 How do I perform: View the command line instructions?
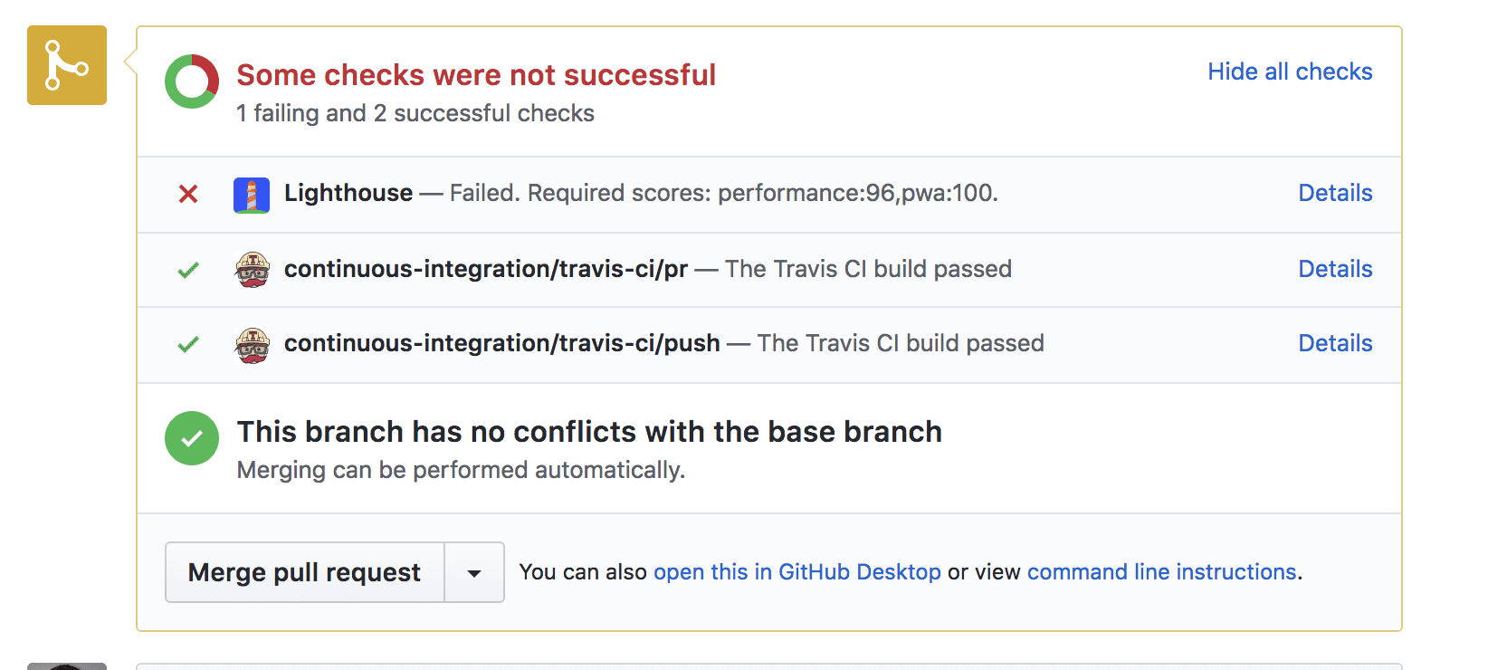[1161, 571]
